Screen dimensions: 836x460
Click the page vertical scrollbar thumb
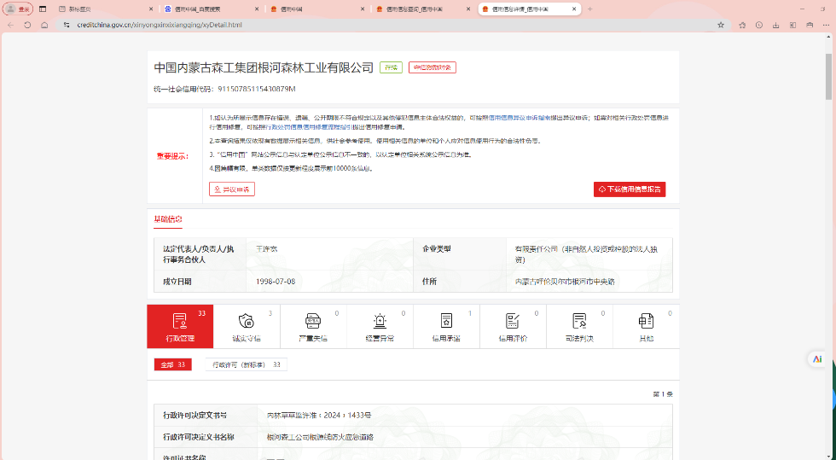click(828, 76)
